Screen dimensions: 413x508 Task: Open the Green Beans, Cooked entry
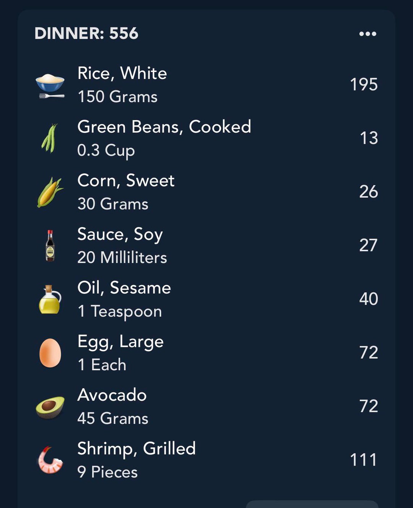pos(164,127)
